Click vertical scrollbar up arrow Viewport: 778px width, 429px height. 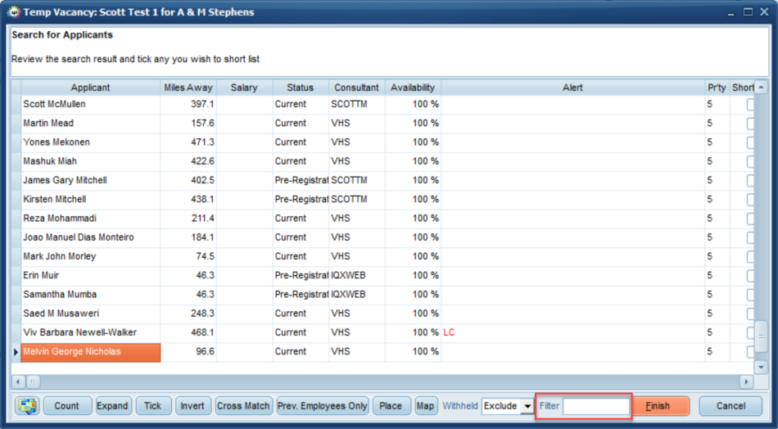click(x=761, y=88)
